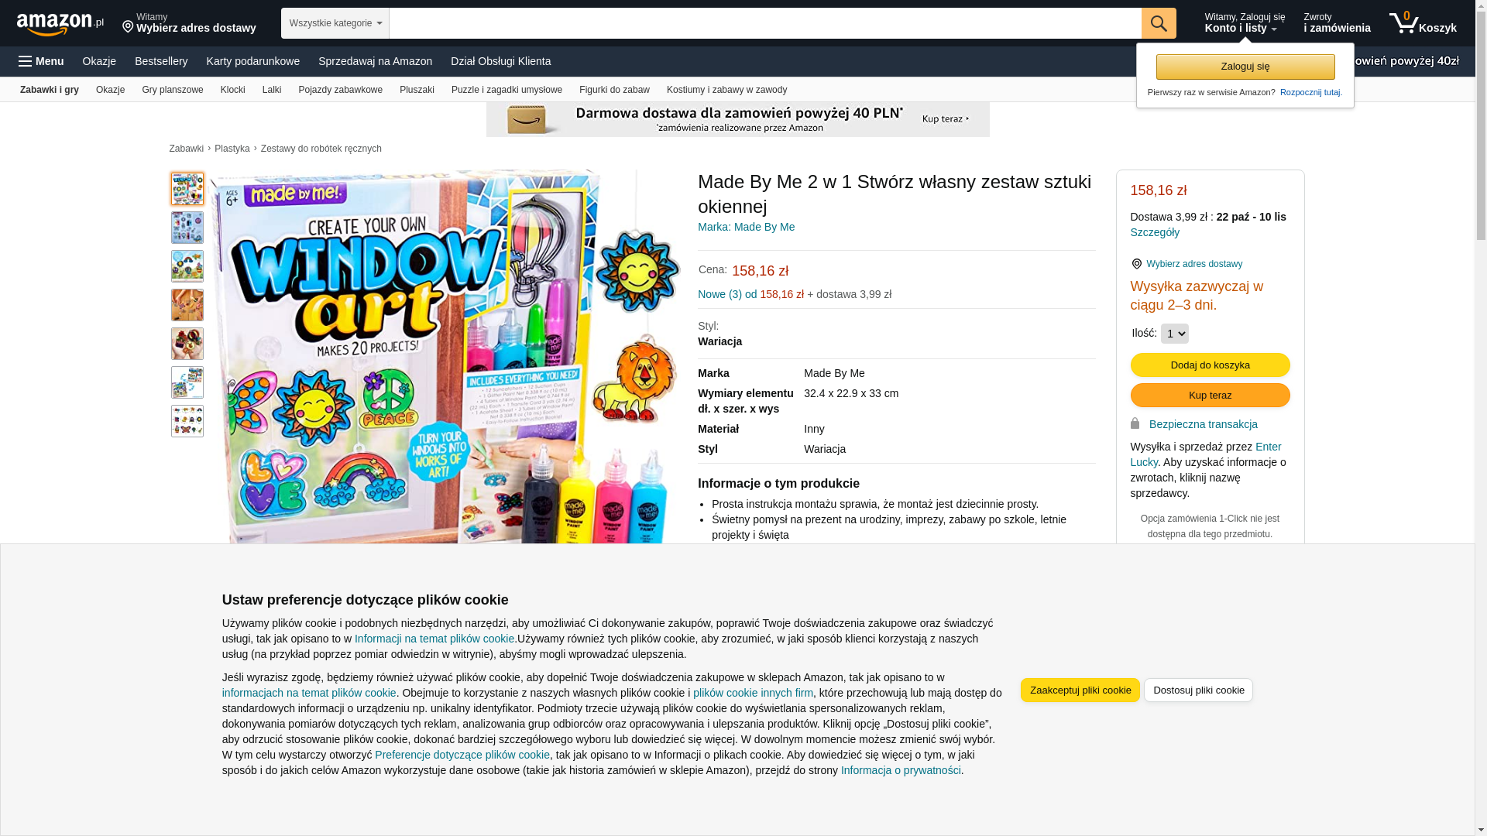Image resolution: width=1487 pixels, height=836 pixels.
Task: Open the Enter Lucky seller link
Action: coord(1206,454)
